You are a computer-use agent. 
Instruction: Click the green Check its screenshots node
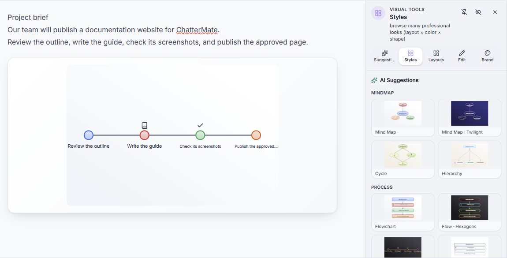[x=200, y=135]
